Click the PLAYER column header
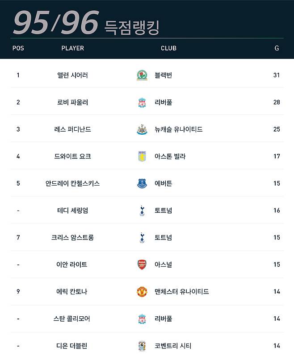The height and width of the screenshot is (360, 294). pyautogui.click(x=72, y=48)
